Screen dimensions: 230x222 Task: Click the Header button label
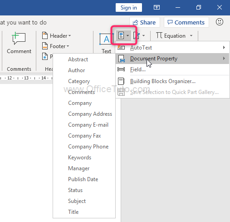[59, 36]
